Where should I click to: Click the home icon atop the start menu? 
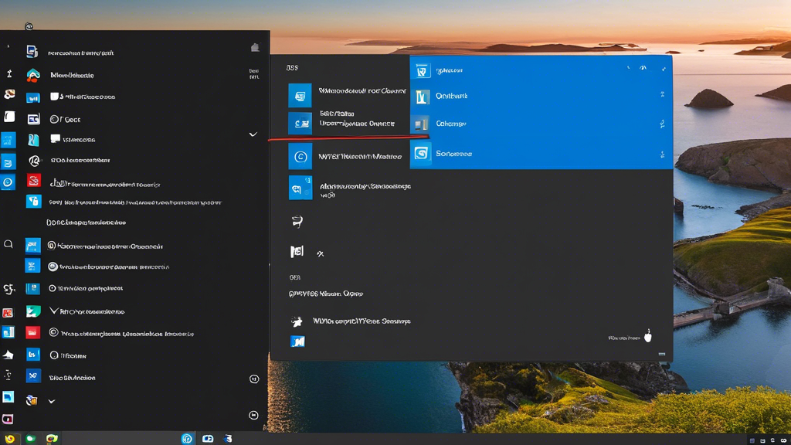[255, 48]
